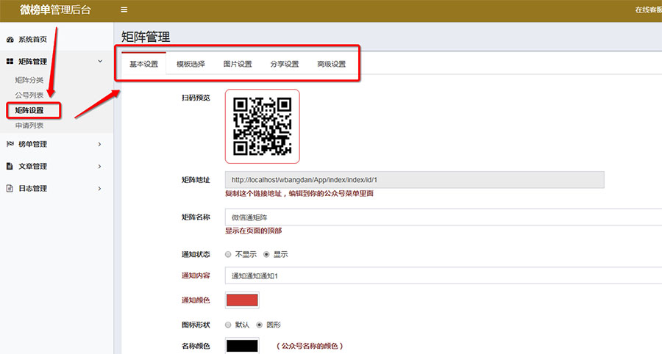
Task: Expand the 榜单管理 menu arrow
Action: pyautogui.click(x=99, y=144)
